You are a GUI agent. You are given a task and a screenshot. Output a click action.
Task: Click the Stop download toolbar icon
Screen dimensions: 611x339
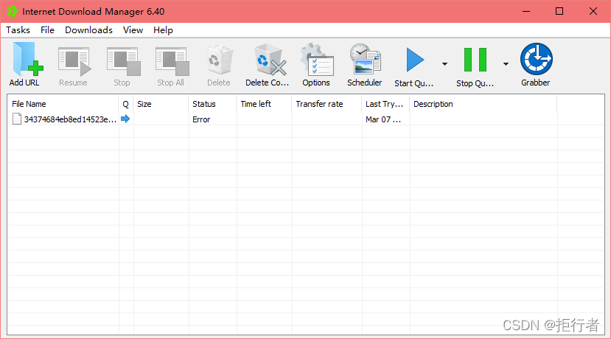[124, 62]
